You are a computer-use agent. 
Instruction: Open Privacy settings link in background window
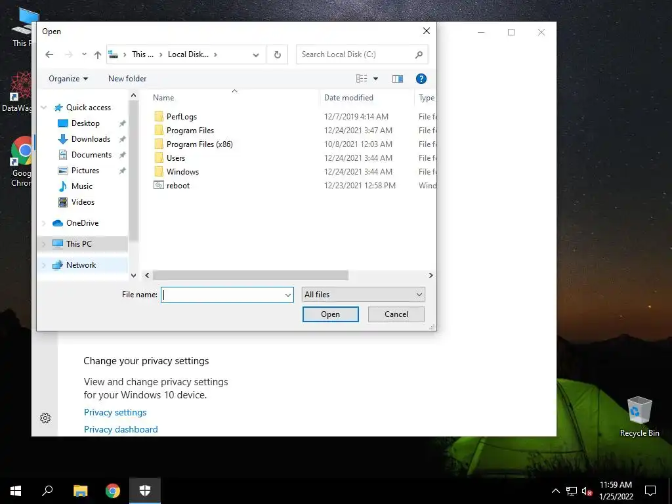(x=115, y=412)
